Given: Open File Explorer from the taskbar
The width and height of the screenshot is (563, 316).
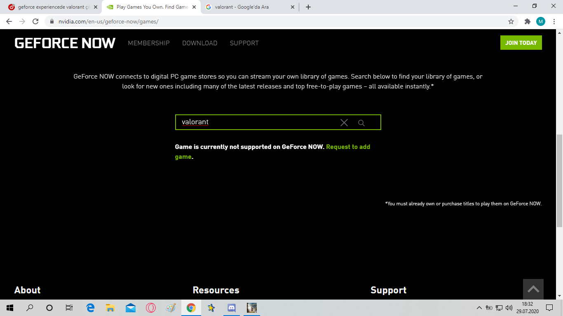Looking at the screenshot, I should (x=110, y=308).
